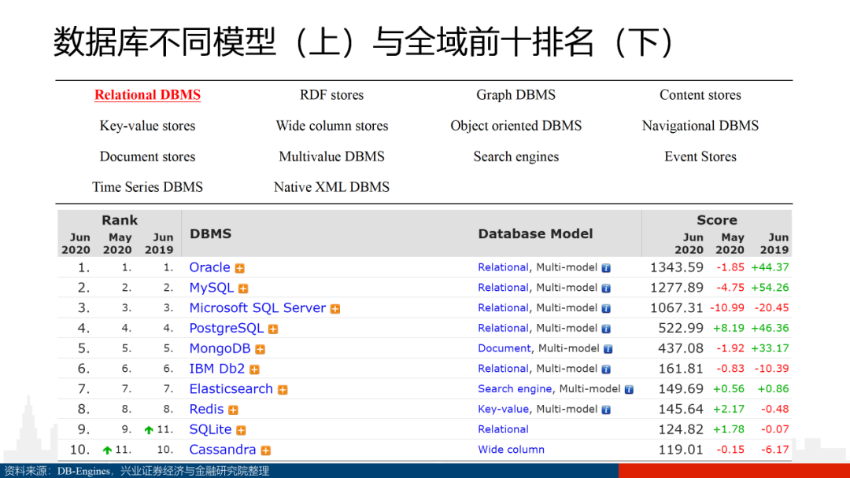This screenshot has height=478, width=850.
Task: Click the orange plus icon beside Oracle
Action: (239, 269)
